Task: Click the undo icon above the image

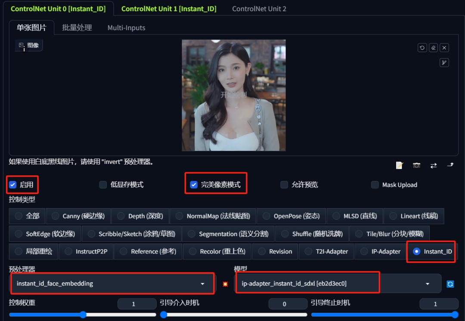Action: (x=422, y=48)
